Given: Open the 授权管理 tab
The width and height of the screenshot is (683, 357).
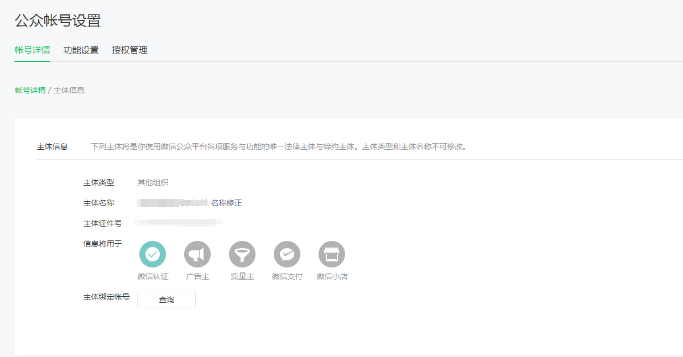Looking at the screenshot, I should point(130,50).
